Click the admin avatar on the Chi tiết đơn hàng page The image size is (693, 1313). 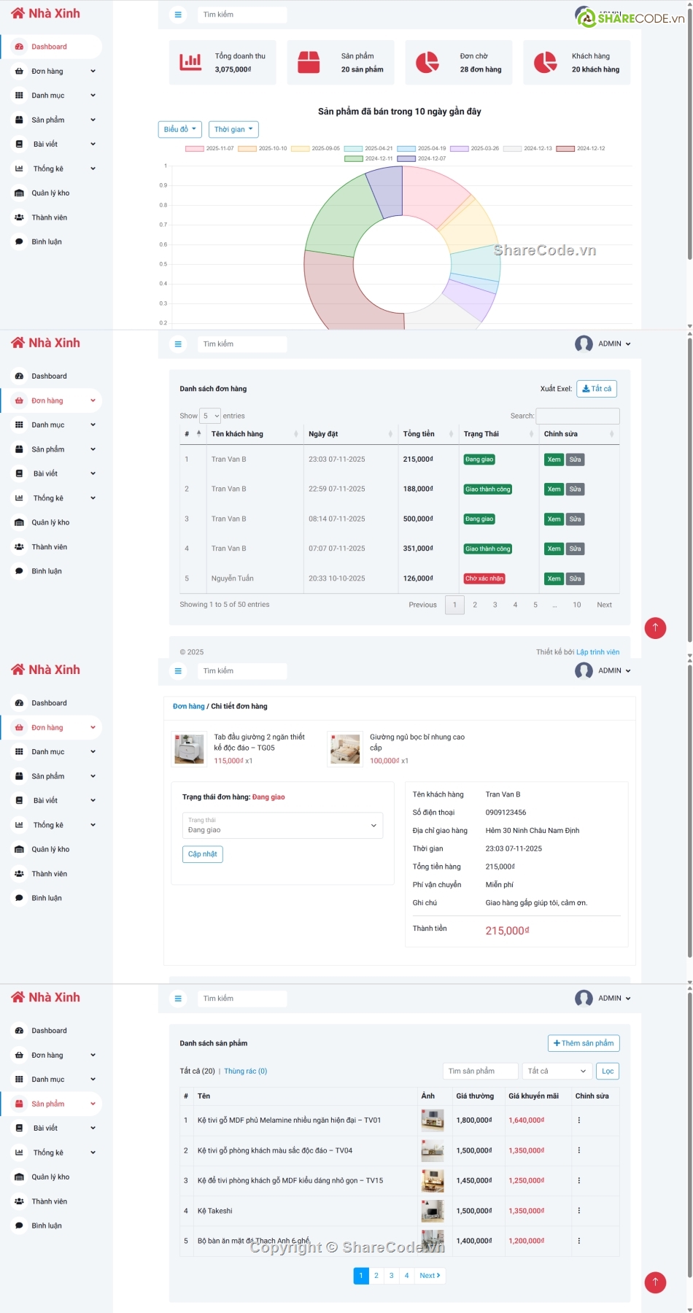point(584,671)
